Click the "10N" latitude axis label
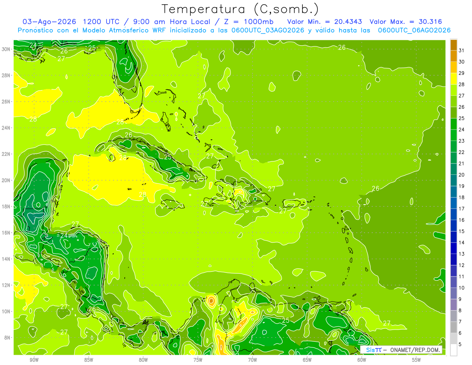This screenshot has height=365, width=472. (x=6, y=311)
